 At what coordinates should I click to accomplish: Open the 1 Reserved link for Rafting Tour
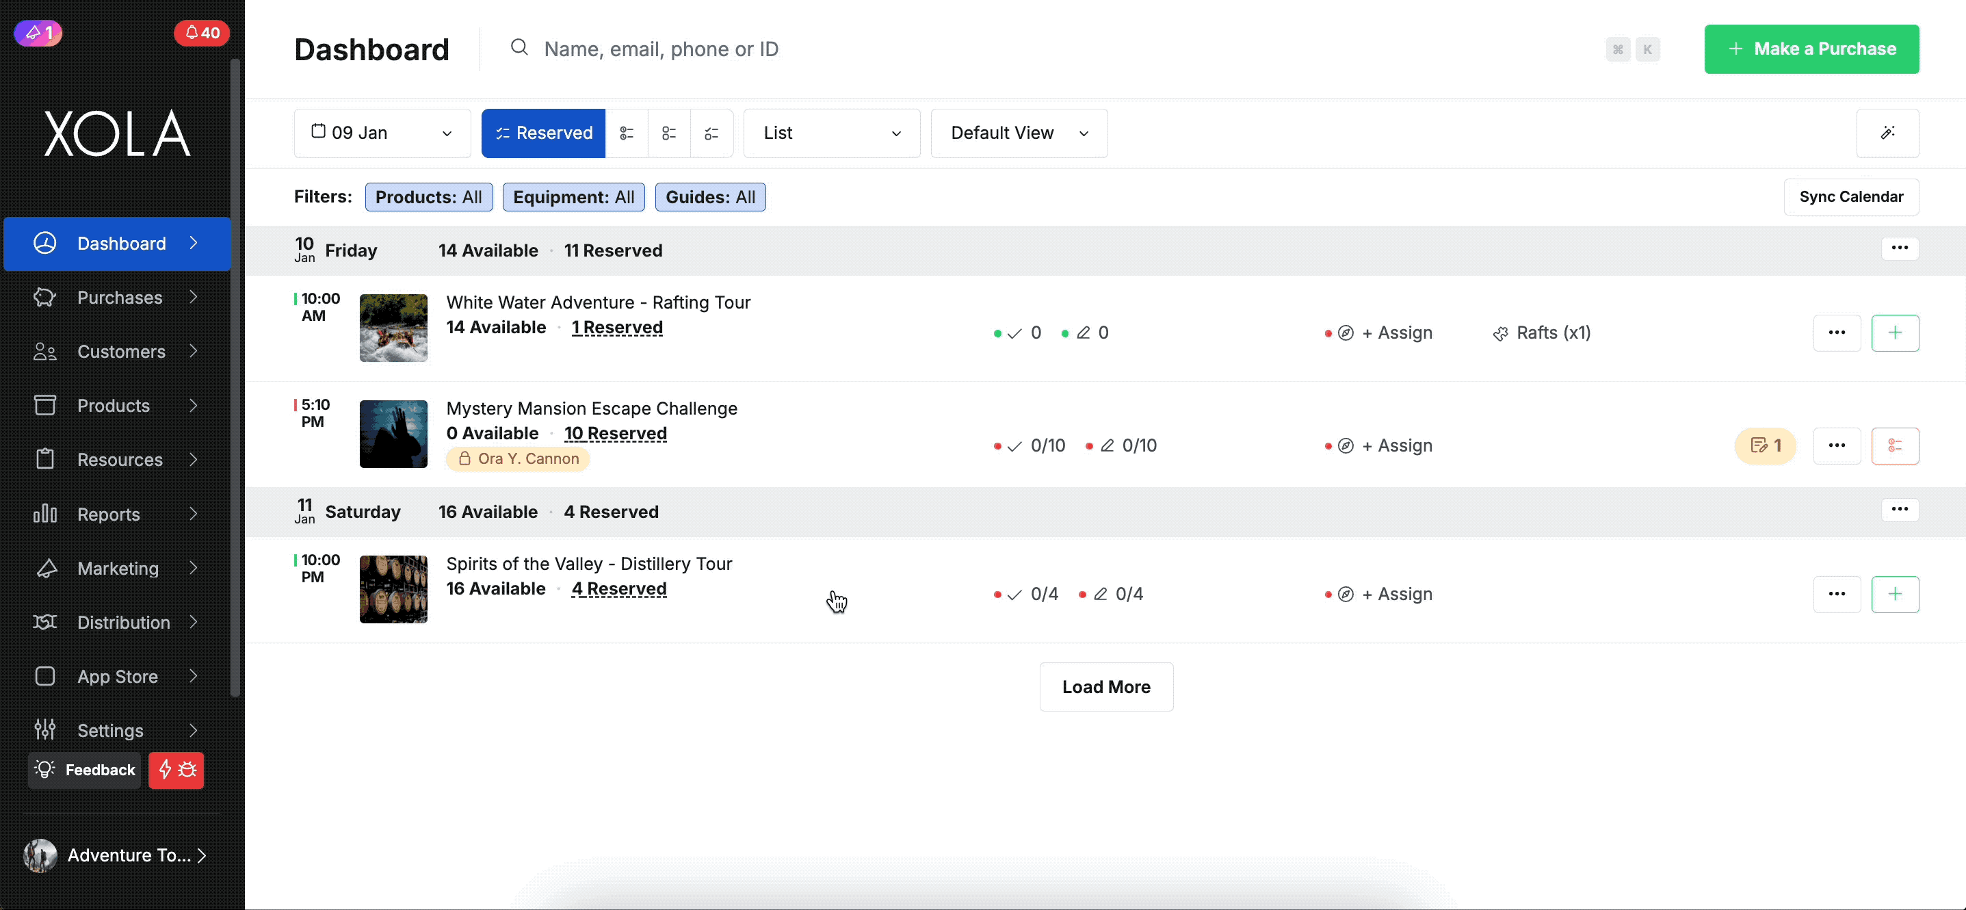(x=618, y=328)
